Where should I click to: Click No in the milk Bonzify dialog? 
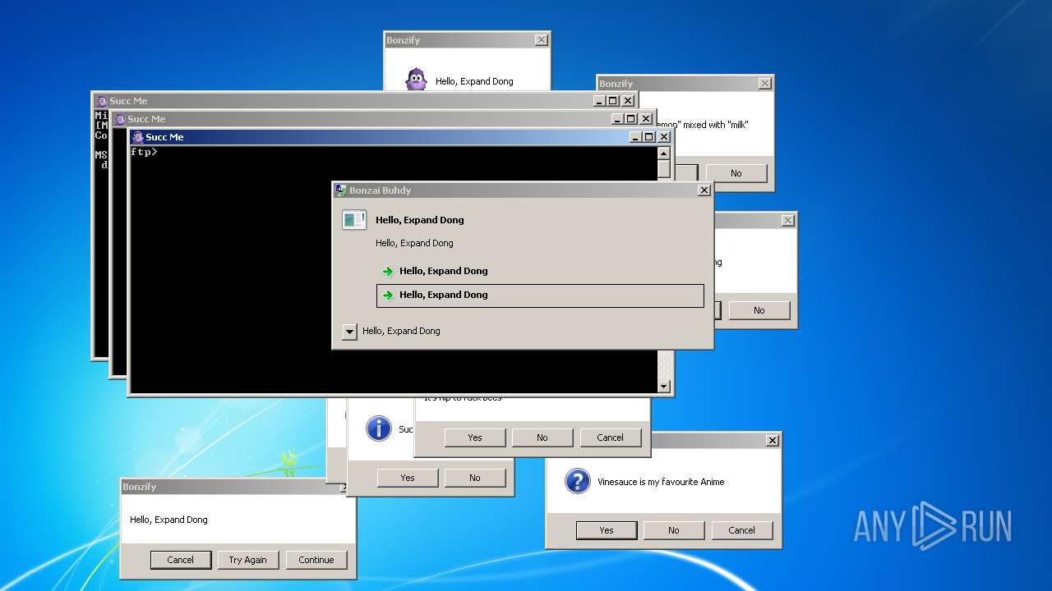[x=736, y=173]
